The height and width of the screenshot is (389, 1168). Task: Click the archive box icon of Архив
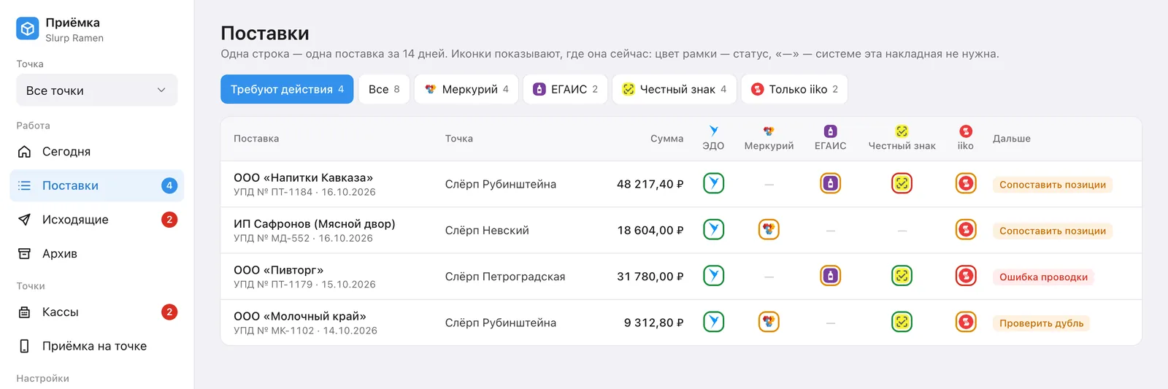coord(24,253)
